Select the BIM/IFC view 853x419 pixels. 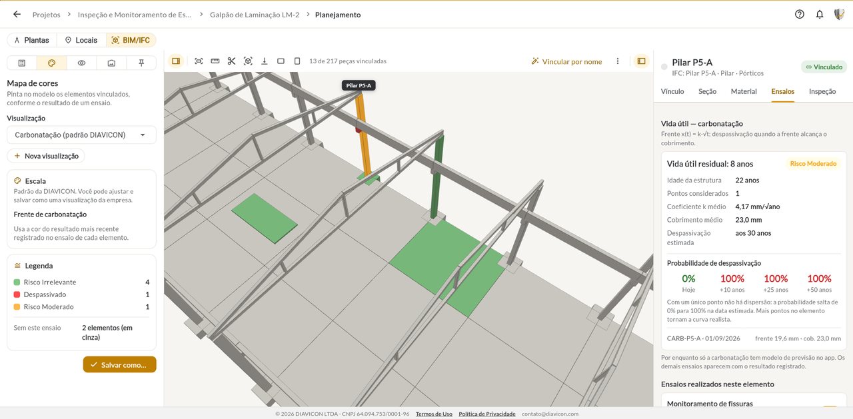131,40
